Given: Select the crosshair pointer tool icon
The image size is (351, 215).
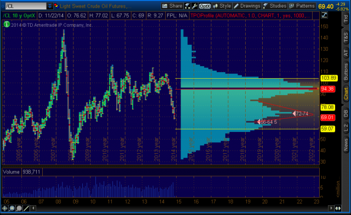Looking at the screenshot, I should coord(5,208).
